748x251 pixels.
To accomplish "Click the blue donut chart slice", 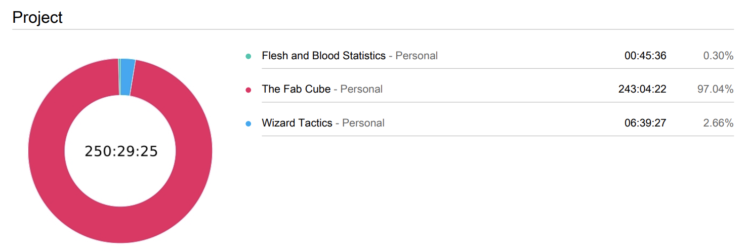I will [x=128, y=77].
